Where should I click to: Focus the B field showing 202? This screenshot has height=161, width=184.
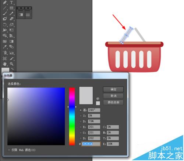[94, 138]
